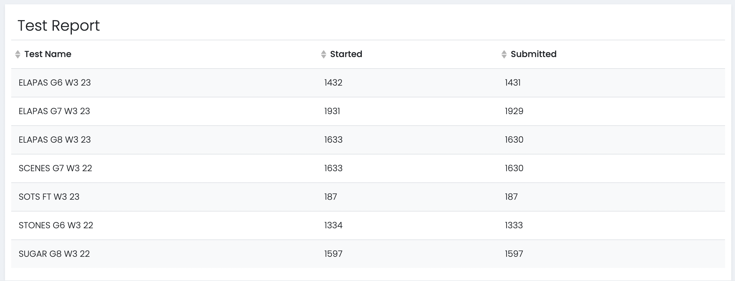Click the Started column sort arrows
This screenshot has width=735, height=281.
(323, 54)
